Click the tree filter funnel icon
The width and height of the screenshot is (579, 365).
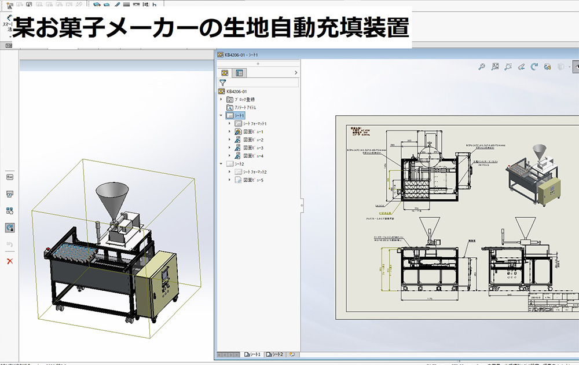tap(223, 83)
